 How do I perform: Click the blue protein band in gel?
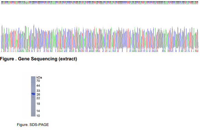point(33,94)
